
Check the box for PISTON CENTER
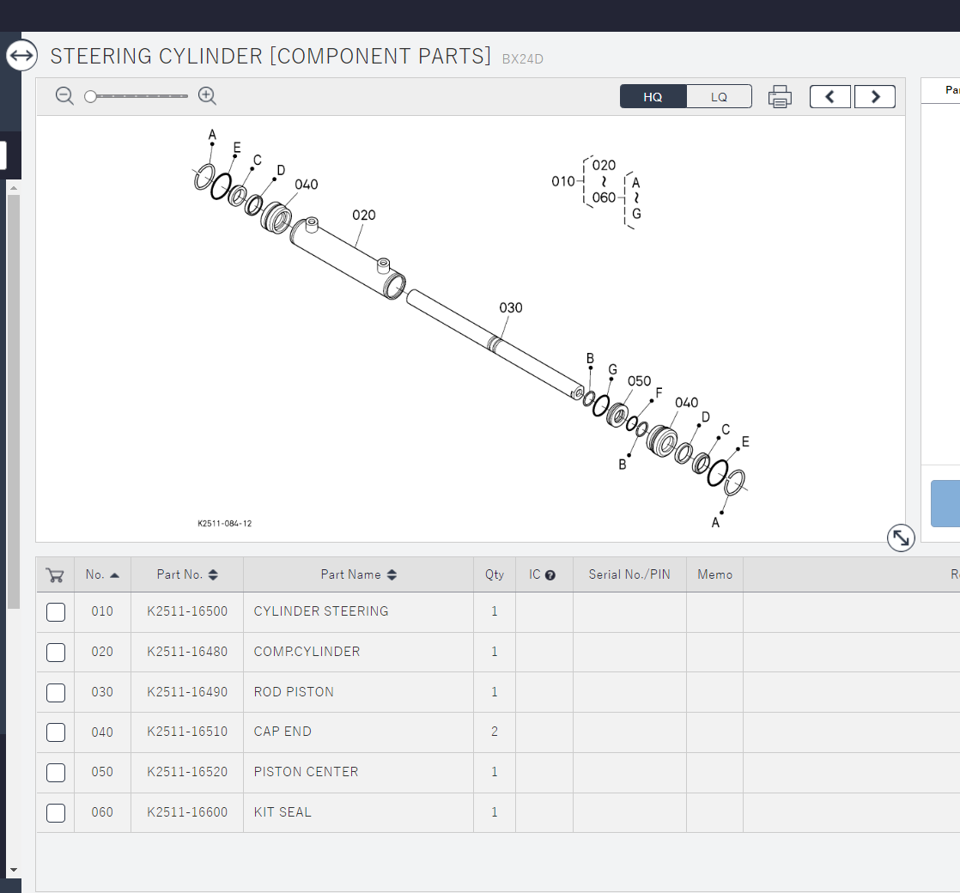(56, 773)
